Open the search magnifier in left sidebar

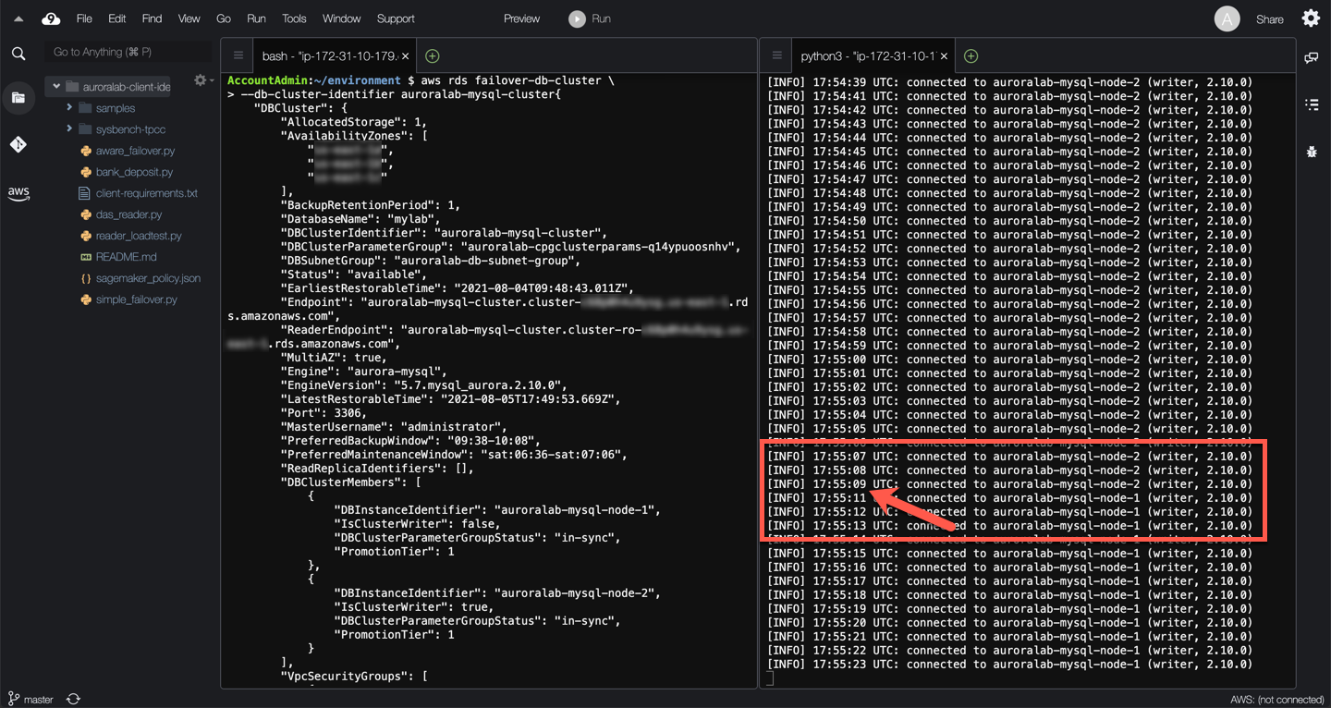[18, 54]
